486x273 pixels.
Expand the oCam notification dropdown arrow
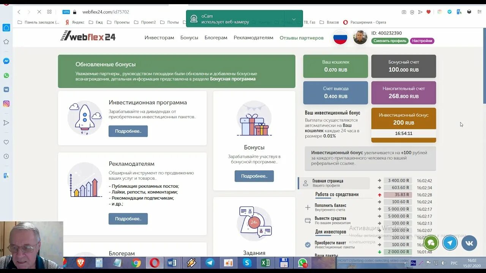pos(293,19)
